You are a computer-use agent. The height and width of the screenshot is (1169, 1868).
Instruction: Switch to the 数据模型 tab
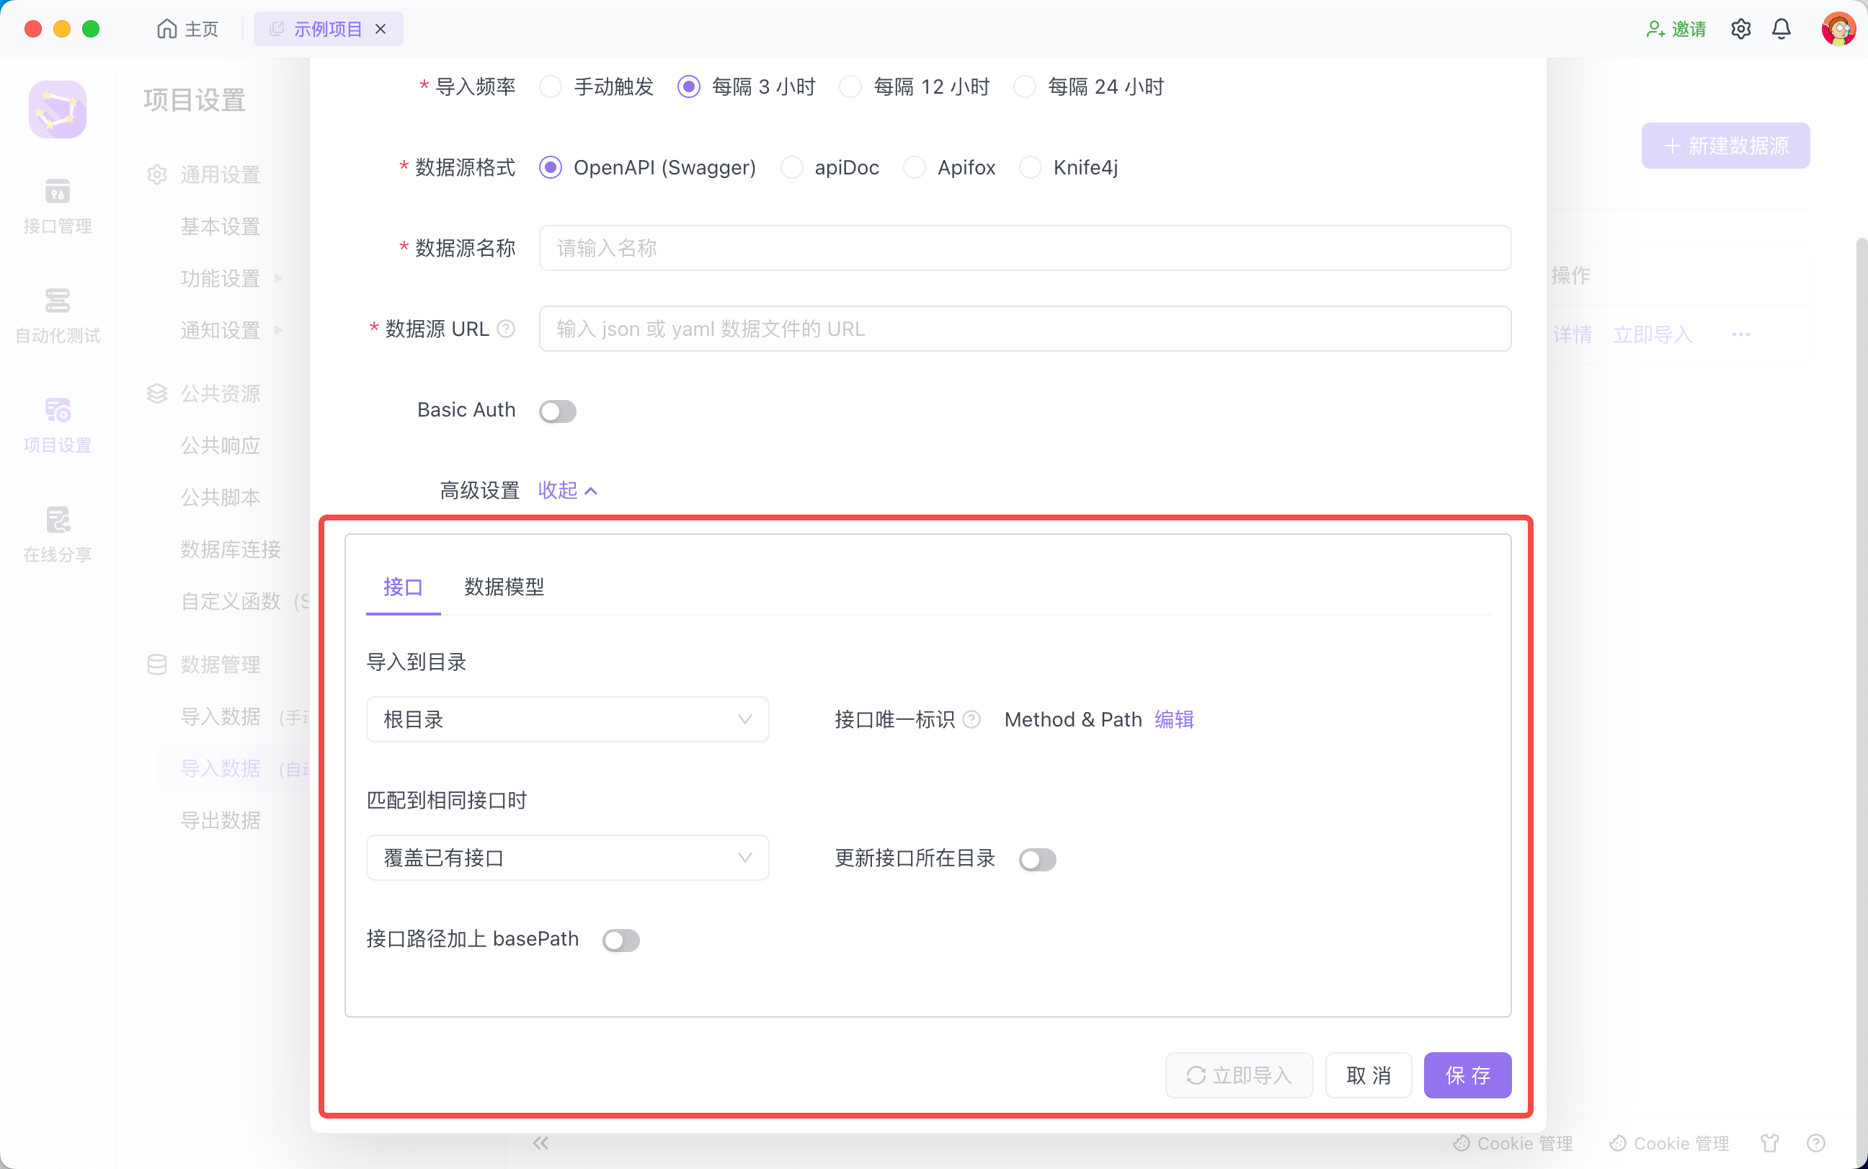click(x=504, y=587)
